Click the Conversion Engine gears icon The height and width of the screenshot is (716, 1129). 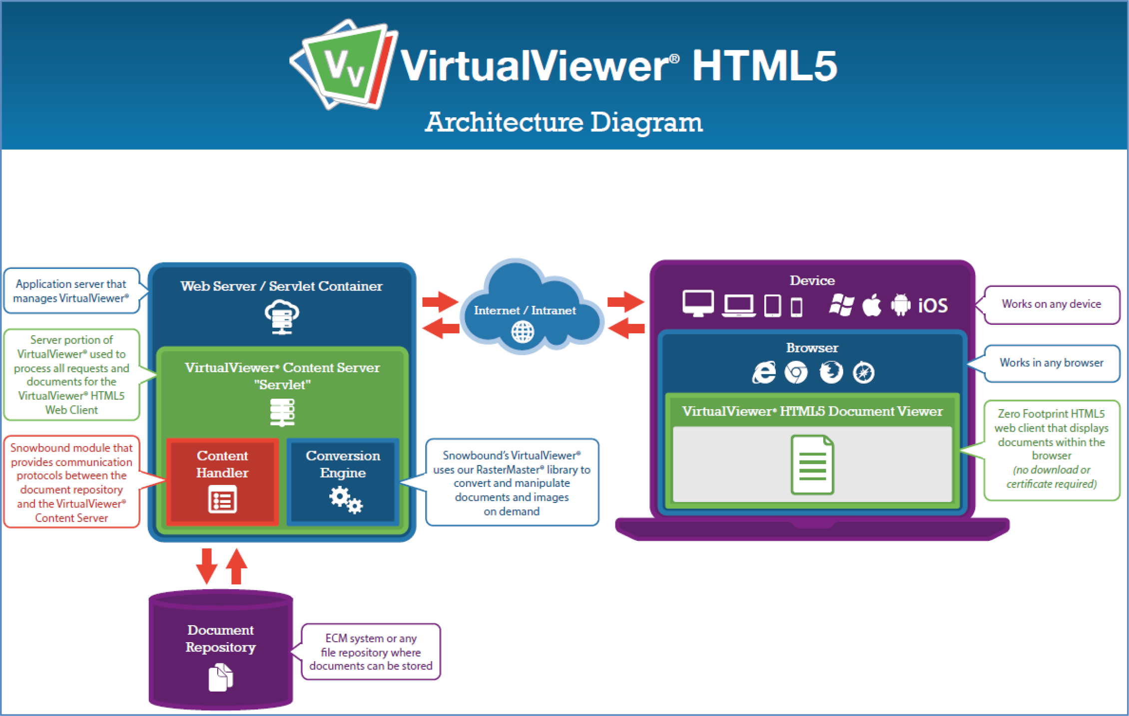tap(346, 500)
